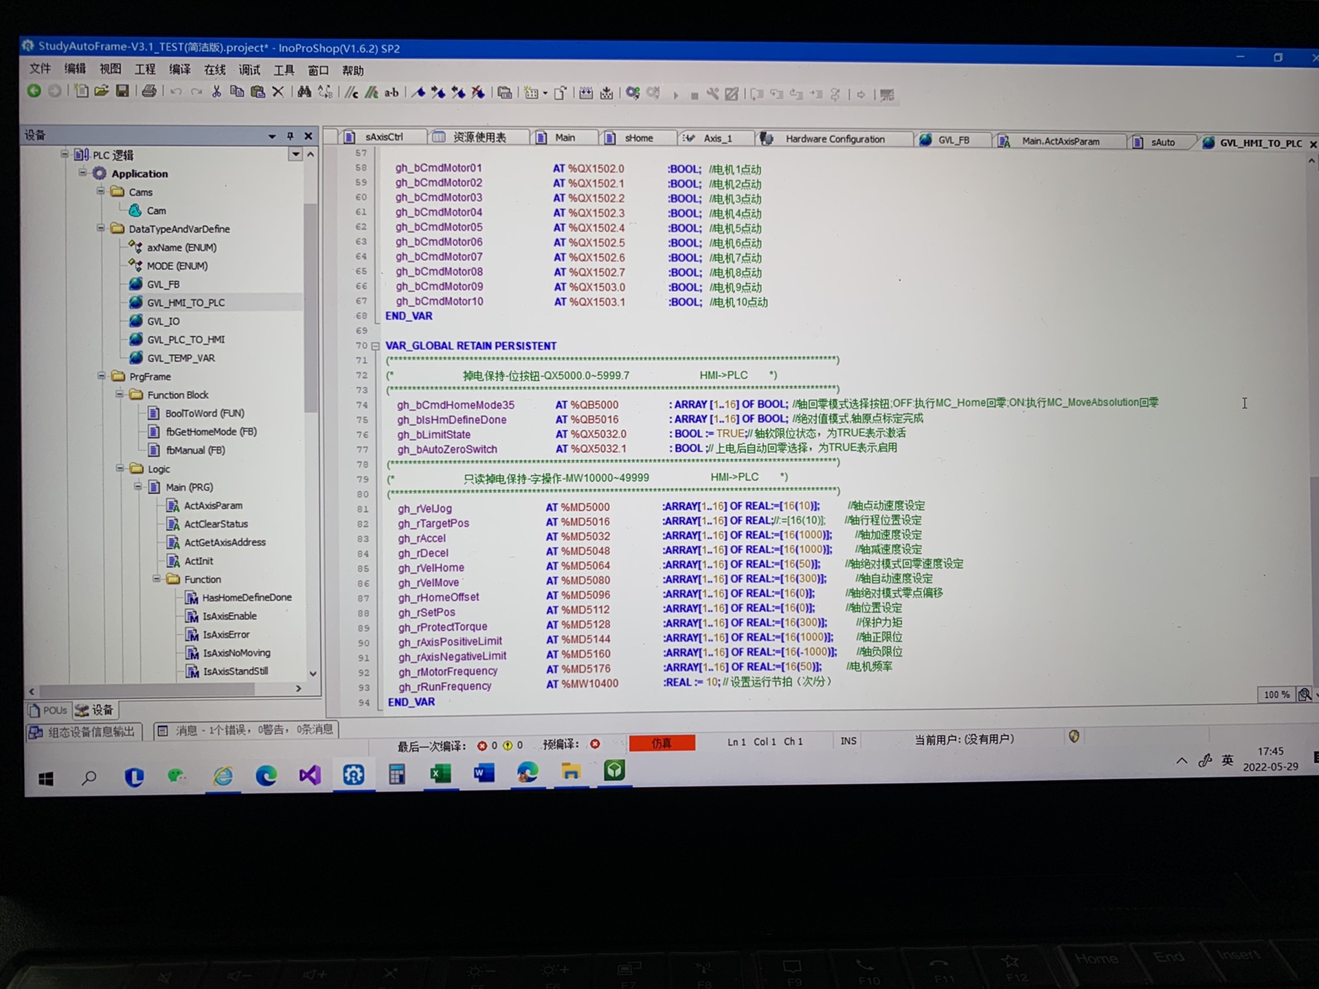Click the Paste clipboard icon

pyautogui.click(x=258, y=92)
